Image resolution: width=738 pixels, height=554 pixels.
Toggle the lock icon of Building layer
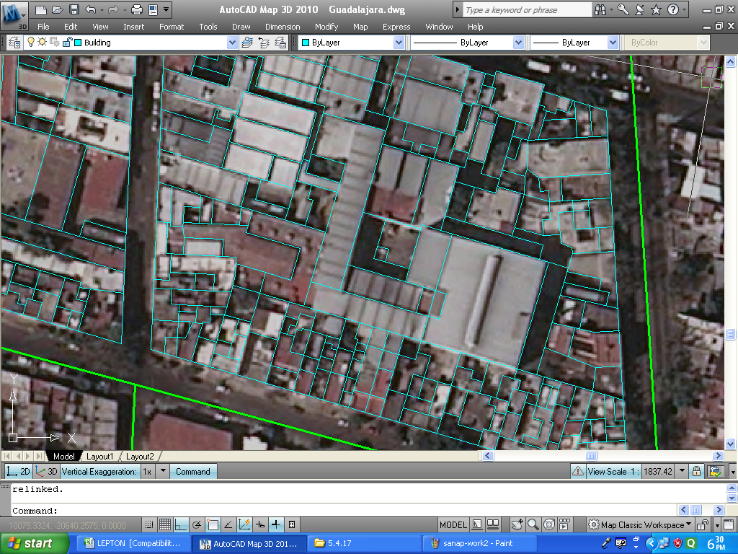coord(67,43)
